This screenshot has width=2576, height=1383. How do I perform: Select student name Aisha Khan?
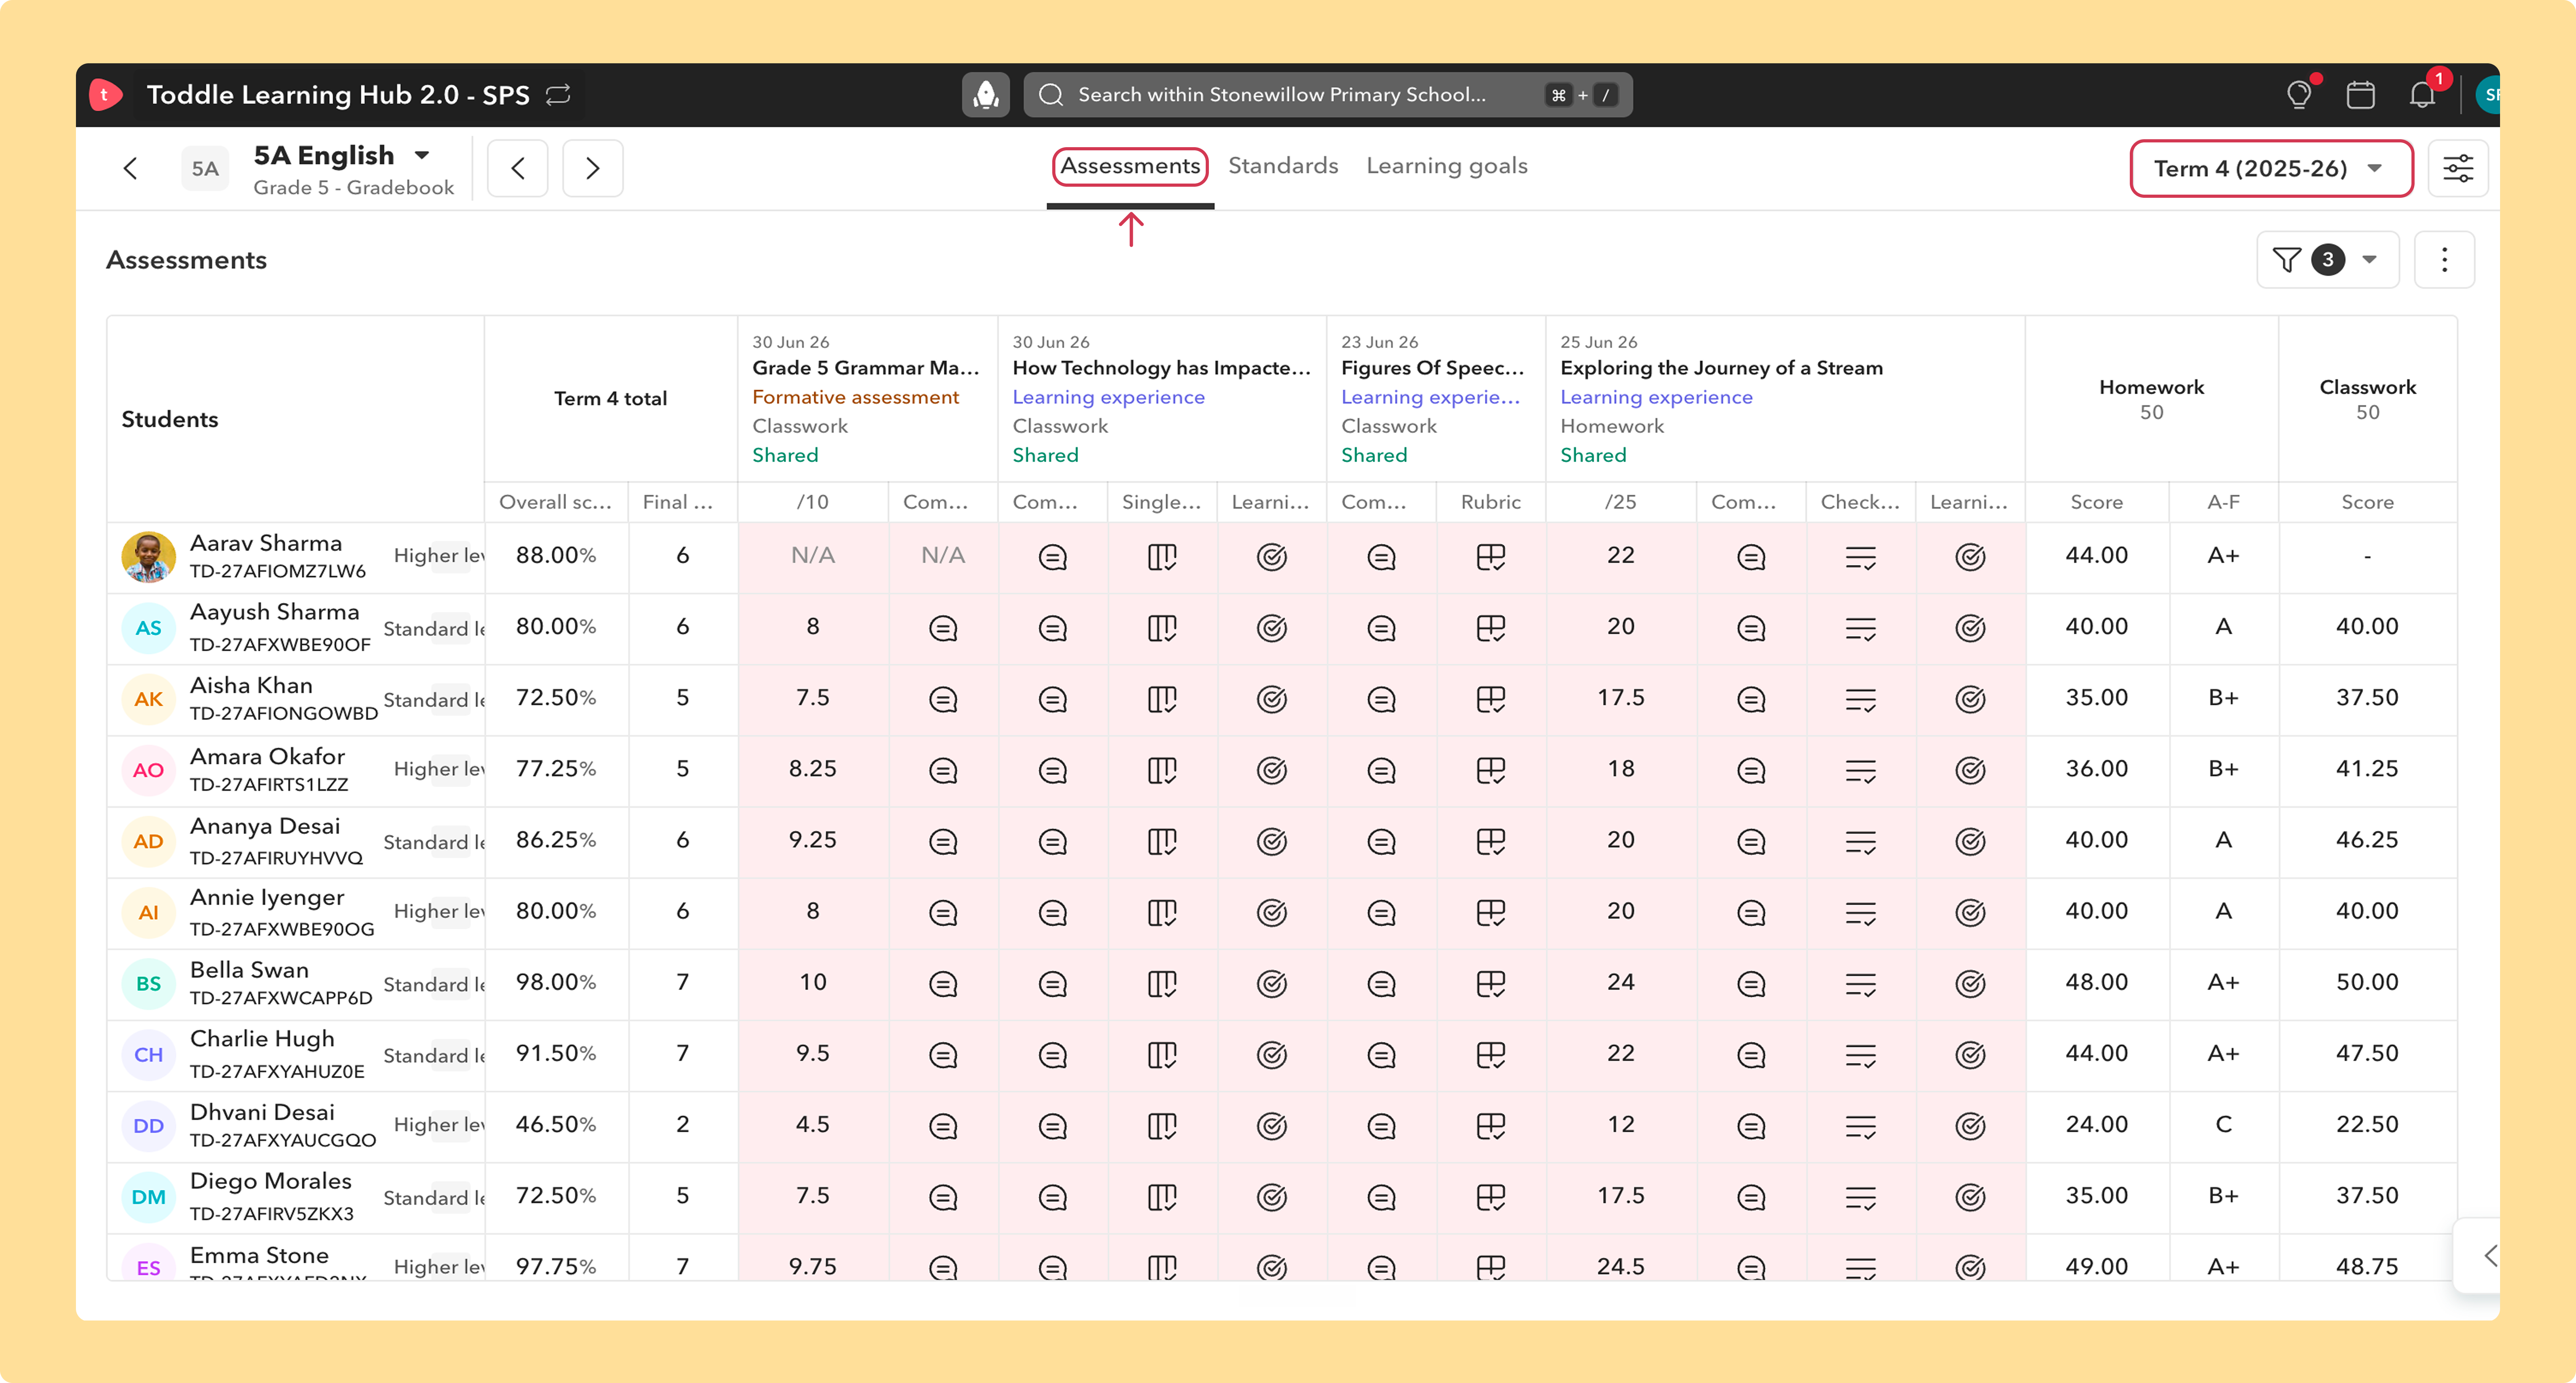[x=251, y=686]
